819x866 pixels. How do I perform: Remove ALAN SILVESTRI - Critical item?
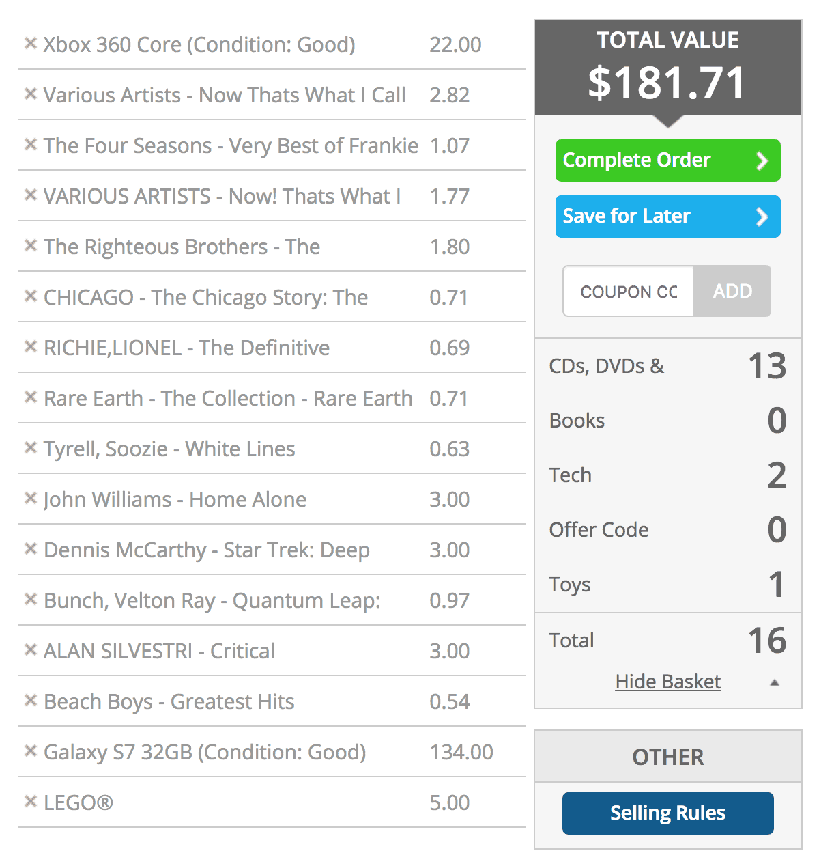click(x=30, y=650)
